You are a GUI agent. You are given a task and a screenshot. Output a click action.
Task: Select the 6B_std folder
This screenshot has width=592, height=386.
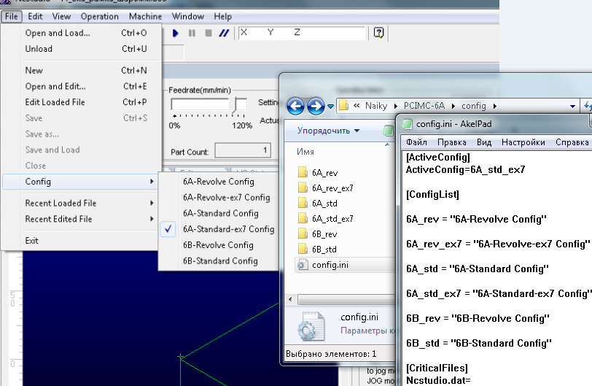pos(317,250)
